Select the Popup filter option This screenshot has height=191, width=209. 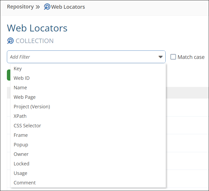(21, 145)
